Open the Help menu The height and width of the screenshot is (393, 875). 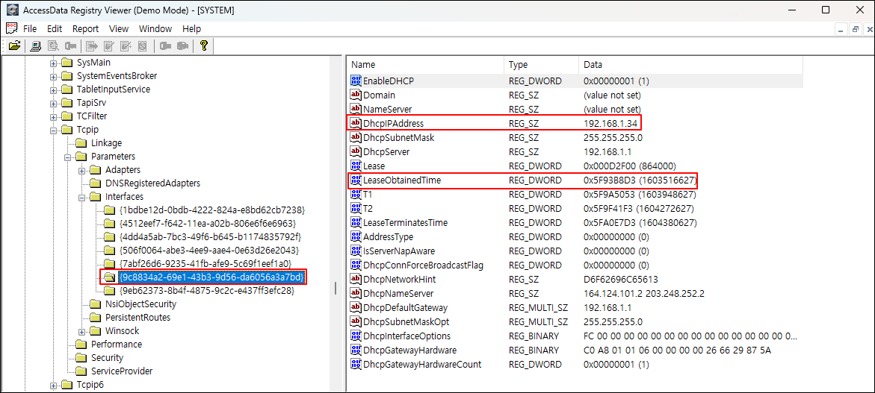[x=191, y=28]
